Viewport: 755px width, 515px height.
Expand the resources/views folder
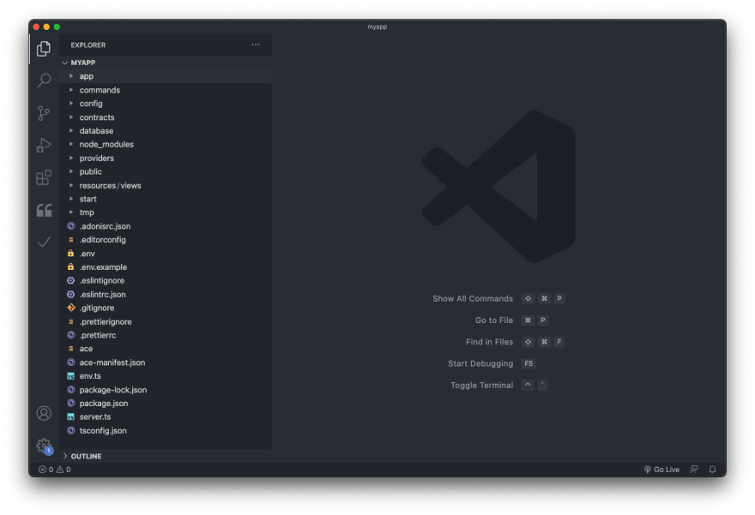(165, 186)
